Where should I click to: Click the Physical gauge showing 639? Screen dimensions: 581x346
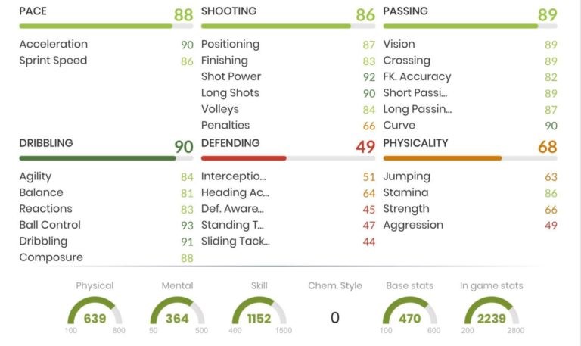(95, 314)
